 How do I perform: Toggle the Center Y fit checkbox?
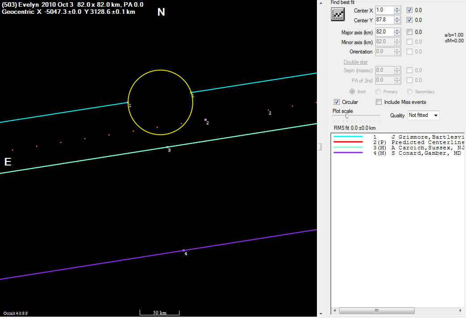(x=409, y=20)
